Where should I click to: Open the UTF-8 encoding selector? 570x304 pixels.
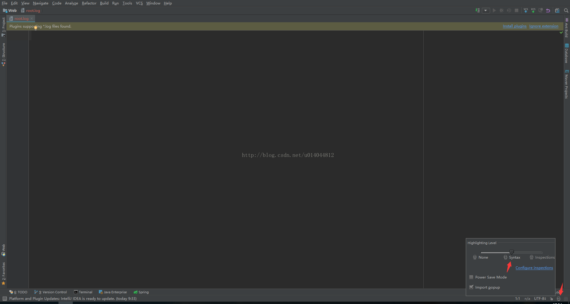540,299
